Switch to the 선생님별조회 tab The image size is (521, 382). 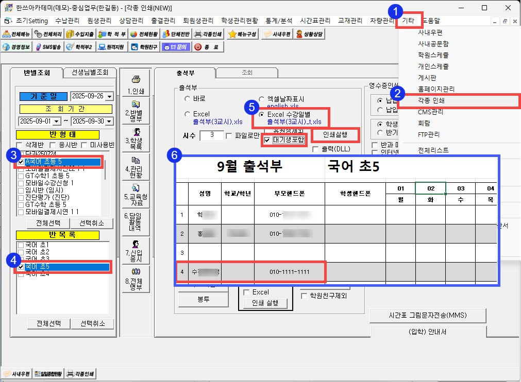click(90, 73)
